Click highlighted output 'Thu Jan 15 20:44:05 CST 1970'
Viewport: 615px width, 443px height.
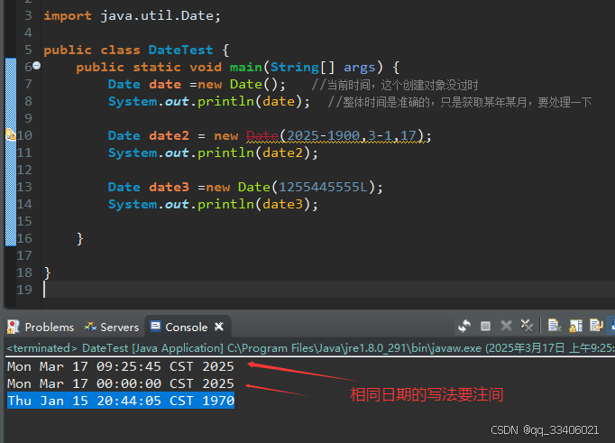pyautogui.click(x=121, y=401)
